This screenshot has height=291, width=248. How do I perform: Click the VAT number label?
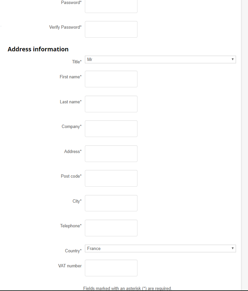point(70,266)
